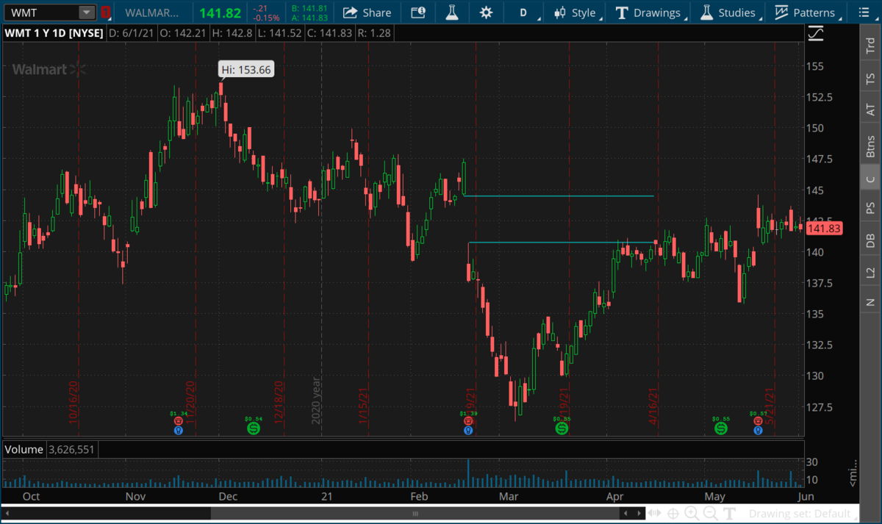Image resolution: width=882 pixels, height=524 pixels.
Task: Click the Hi: 153.66 price bubble
Action: click(x=246, y=70)
